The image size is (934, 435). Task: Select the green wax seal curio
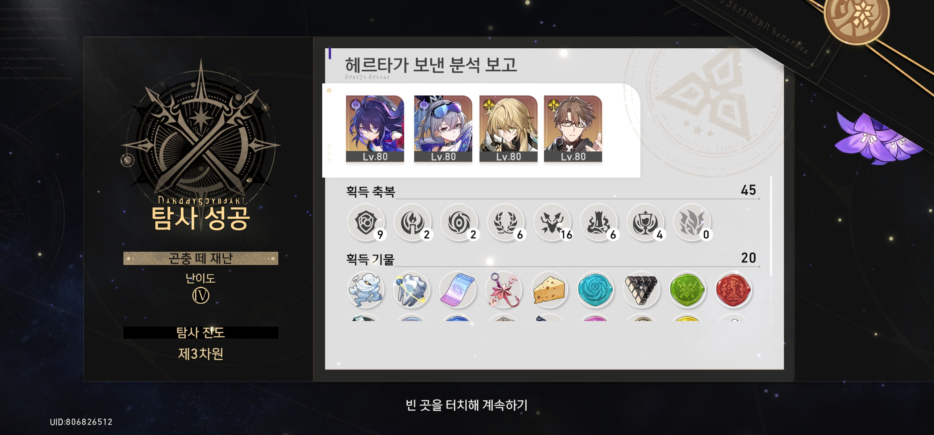[x=687, y=290]
